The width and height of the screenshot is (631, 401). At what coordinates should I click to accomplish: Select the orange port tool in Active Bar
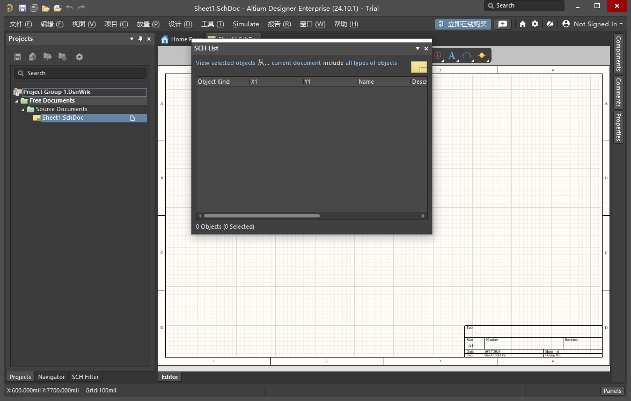(x=482, y=56)
